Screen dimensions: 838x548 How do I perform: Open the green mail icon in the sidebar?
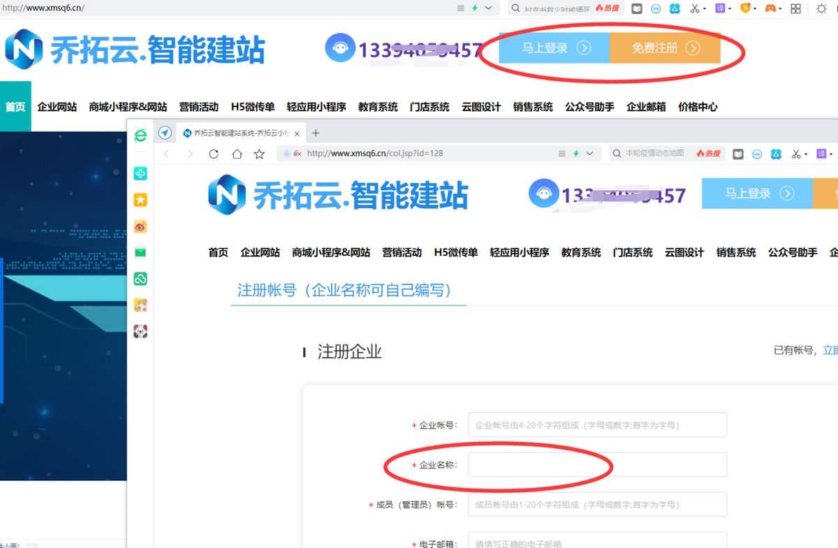tap(140, 252)
